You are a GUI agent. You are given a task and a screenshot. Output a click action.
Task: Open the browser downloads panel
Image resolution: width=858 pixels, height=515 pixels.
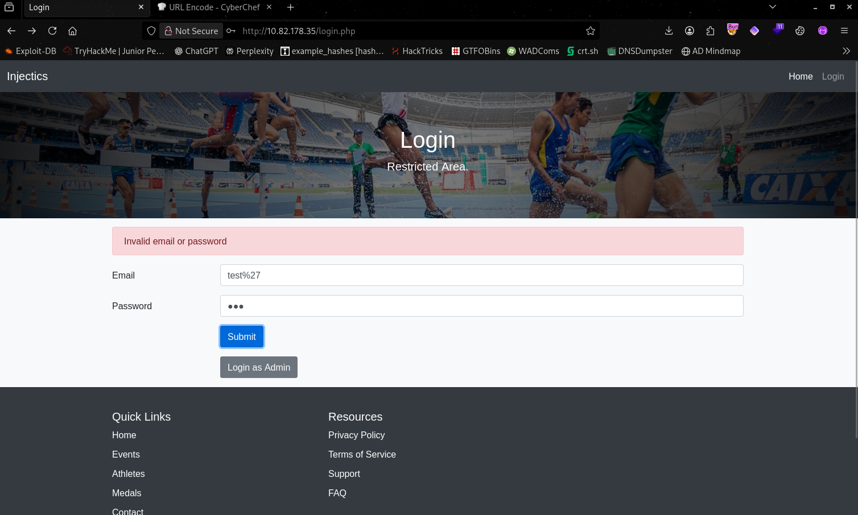point(669,31)
